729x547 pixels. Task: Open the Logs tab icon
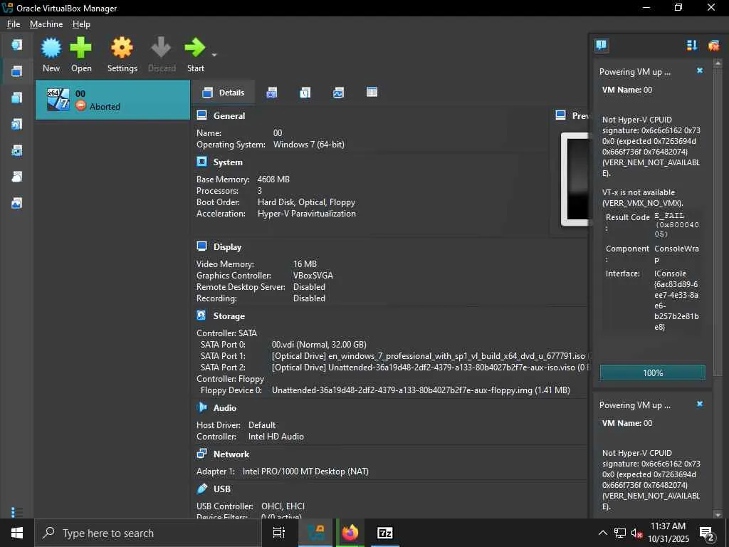point(305,92)
